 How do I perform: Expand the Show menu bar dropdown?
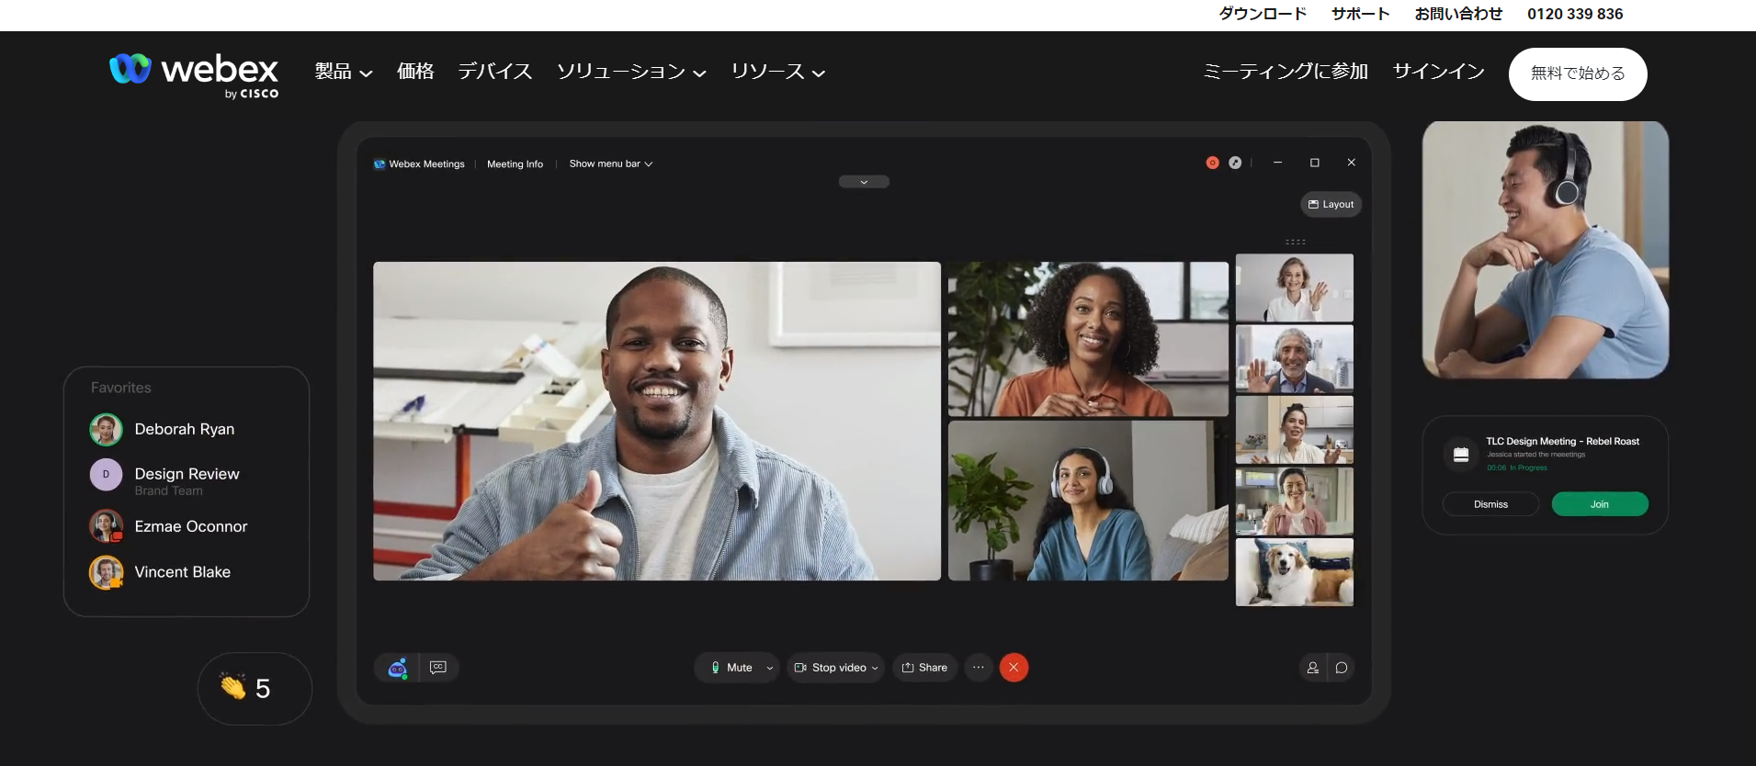tap(611, 163)
